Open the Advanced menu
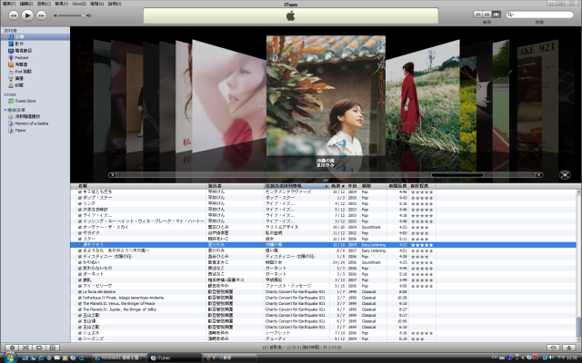Image resolution: width=582 pixels, height=363 pixels. (x=96, y=4)
